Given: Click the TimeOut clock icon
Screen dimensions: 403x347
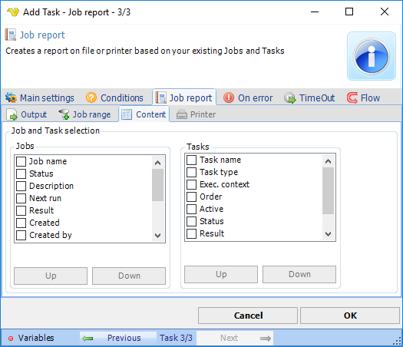Looking at the screenshot, I should (x=290, y=97).
